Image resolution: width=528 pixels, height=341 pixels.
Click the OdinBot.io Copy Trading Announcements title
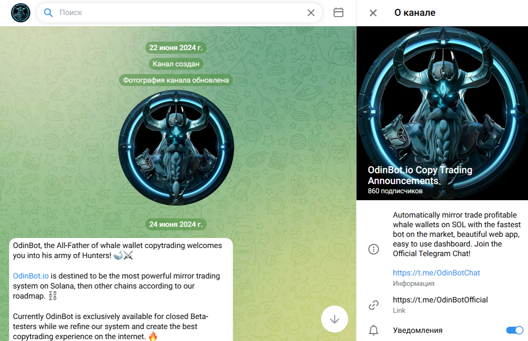click(420, 176)
